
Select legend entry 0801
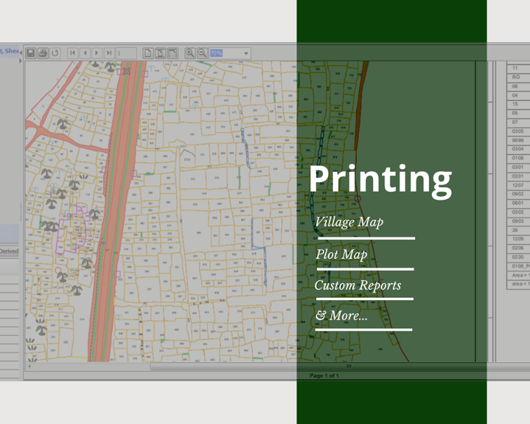[517, 203]
